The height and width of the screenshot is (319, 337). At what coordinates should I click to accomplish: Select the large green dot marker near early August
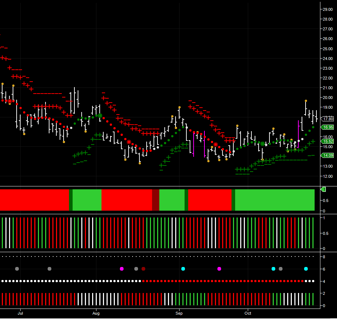pos(100,116)
